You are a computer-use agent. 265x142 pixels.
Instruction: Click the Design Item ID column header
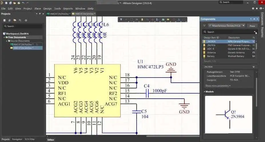point(212,38)
